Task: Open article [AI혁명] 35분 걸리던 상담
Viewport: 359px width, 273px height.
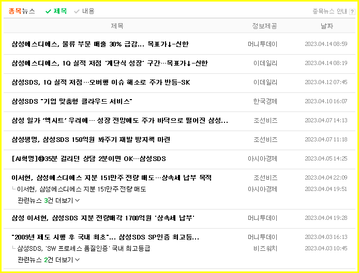Action: 88,158
